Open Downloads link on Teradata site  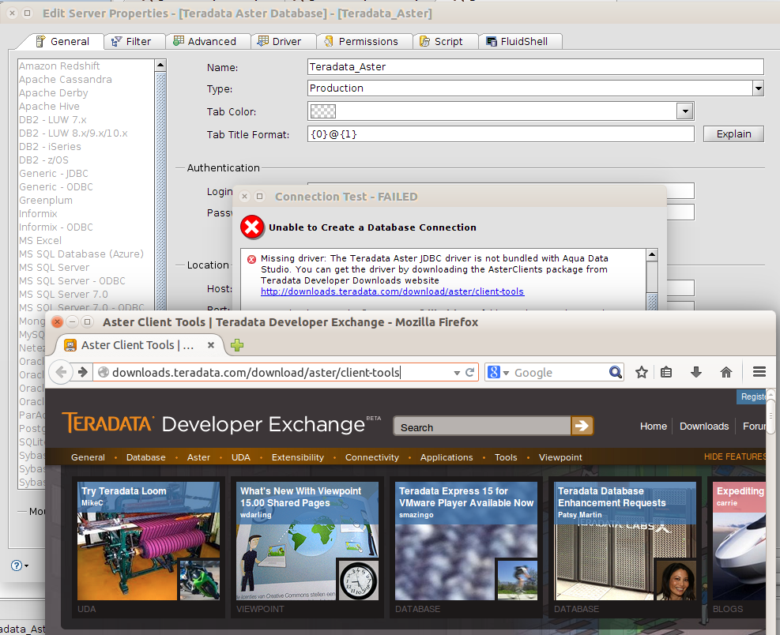704,426
